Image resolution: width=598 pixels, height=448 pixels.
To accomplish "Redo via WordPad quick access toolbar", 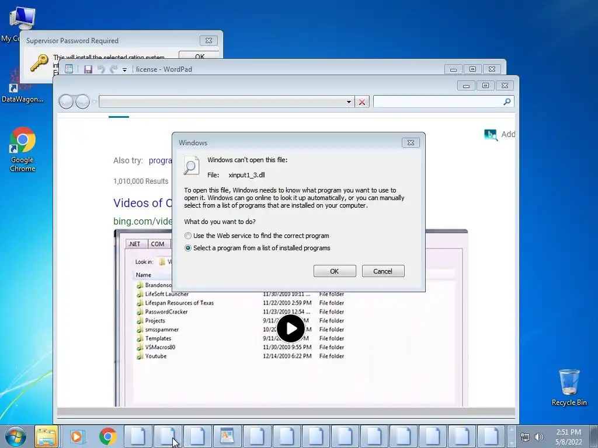I will (x=113, y=69).
